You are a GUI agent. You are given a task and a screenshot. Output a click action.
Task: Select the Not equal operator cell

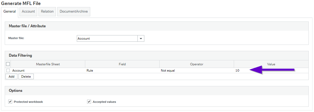click(197, 70)
